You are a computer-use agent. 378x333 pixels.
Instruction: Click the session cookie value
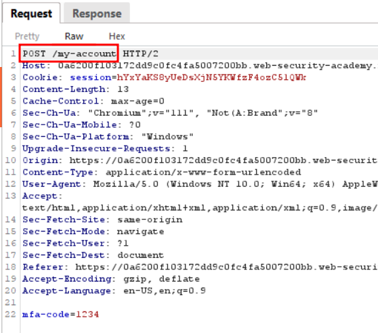coord(211,77)
